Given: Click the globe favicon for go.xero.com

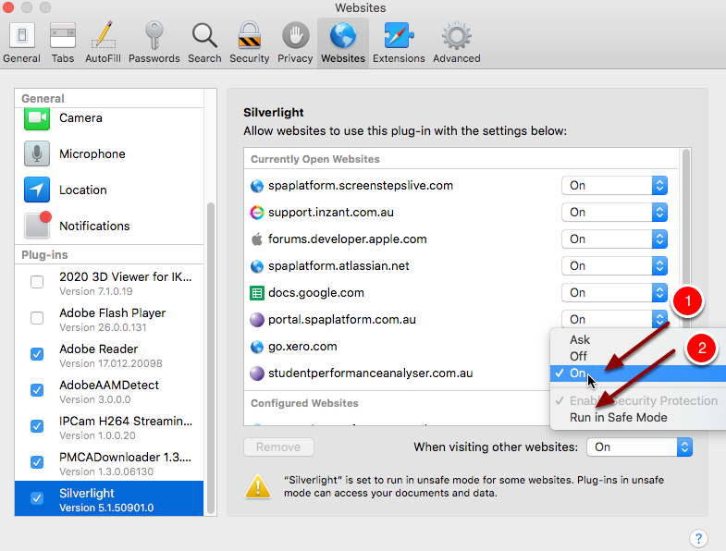Looking at the screenshot, I should click(257, 347).
